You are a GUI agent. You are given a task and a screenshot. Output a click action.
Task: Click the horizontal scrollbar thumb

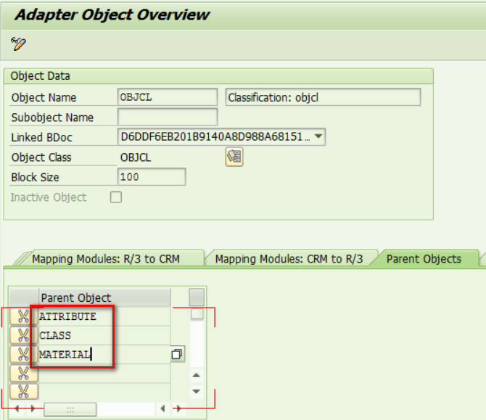[x=70, y=409]
